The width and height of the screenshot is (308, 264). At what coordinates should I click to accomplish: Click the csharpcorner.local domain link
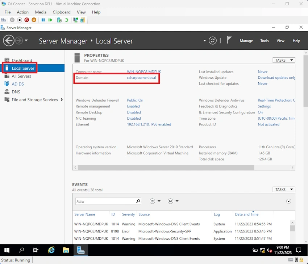tap(141, 78)
